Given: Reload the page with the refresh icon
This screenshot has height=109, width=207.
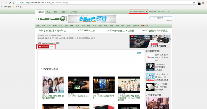Looking at the screenshot, I should (10, 3).
